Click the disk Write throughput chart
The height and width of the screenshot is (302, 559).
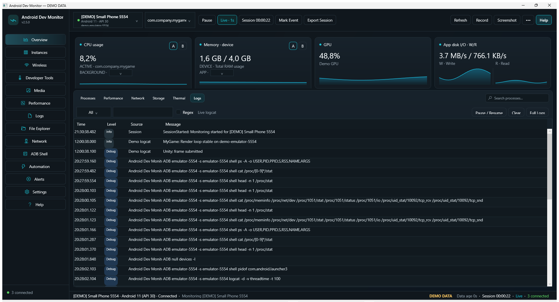(x=465, y=76)
